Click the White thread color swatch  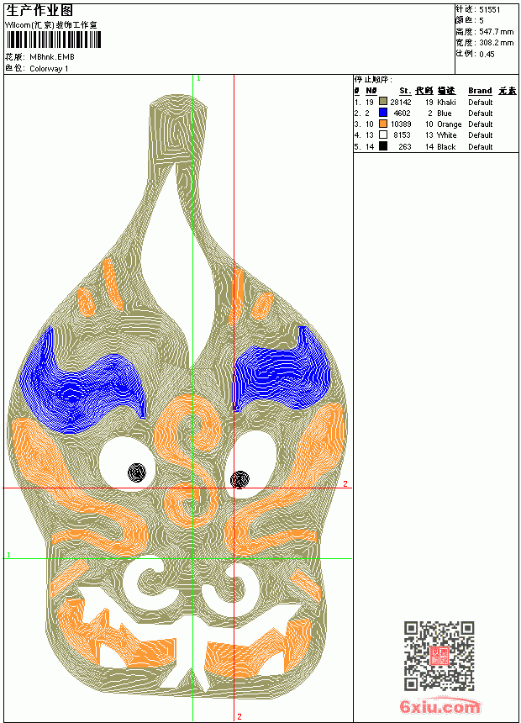382,135
